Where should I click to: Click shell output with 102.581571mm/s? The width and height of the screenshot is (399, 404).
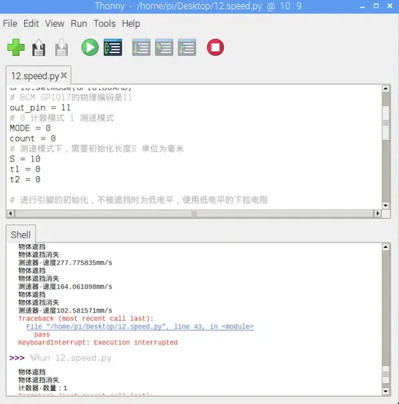[x=65, y=310]
